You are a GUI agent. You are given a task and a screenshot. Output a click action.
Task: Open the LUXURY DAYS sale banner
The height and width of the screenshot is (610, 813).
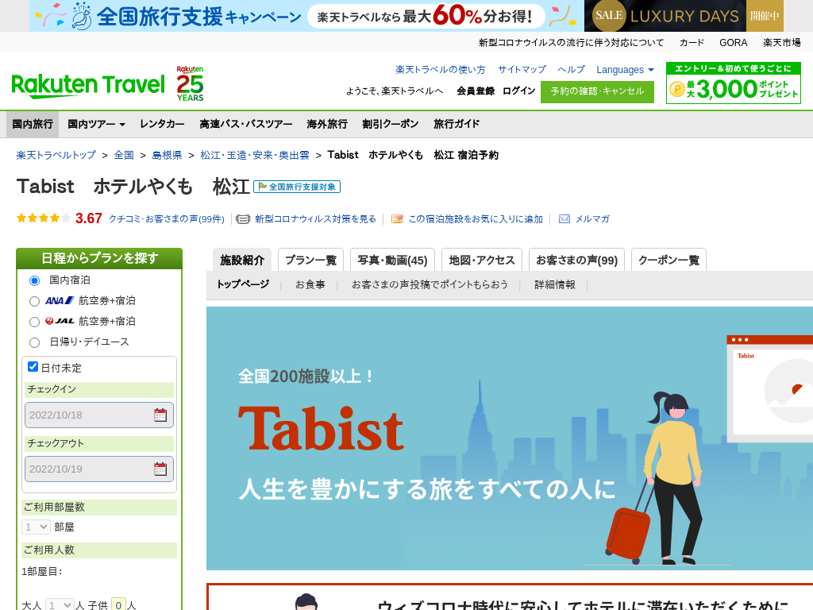(684, 16)
